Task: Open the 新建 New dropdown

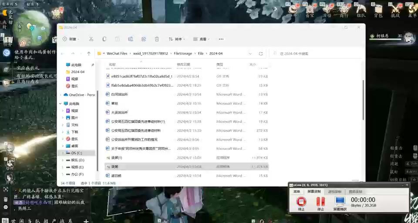Action: 71,39
